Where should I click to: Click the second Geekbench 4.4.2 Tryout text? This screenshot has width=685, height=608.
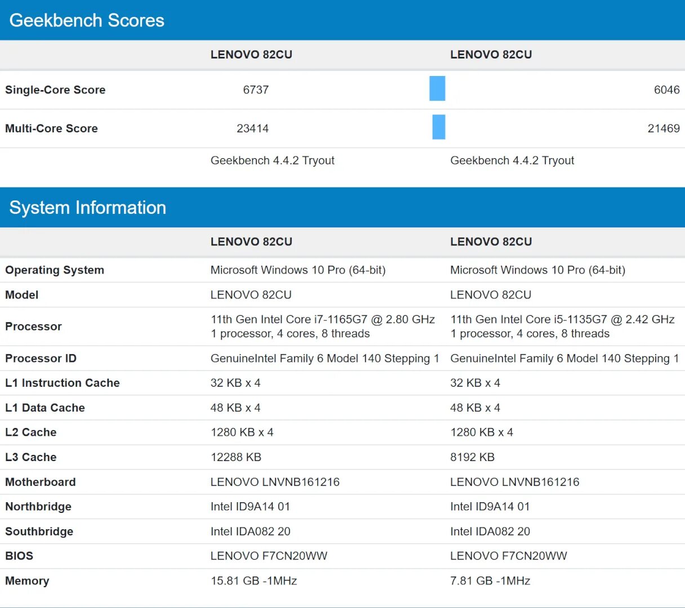click(513, 160)
